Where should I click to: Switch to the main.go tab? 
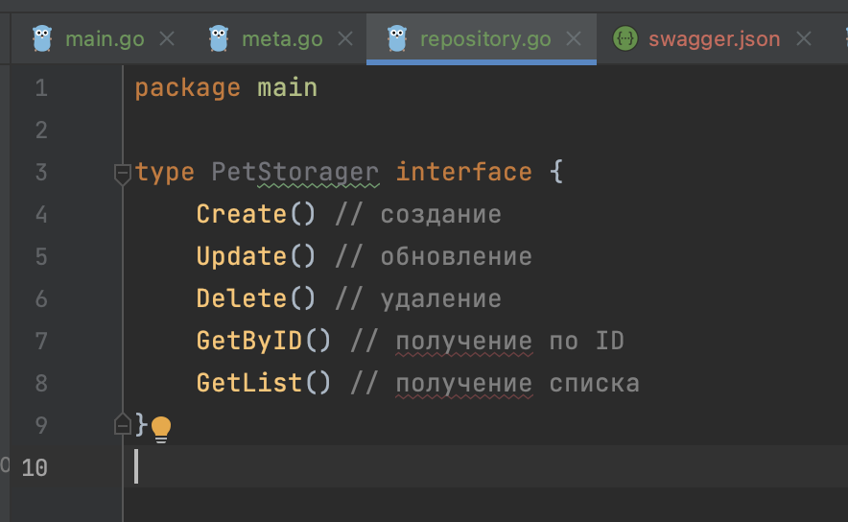tap(104, 39)
